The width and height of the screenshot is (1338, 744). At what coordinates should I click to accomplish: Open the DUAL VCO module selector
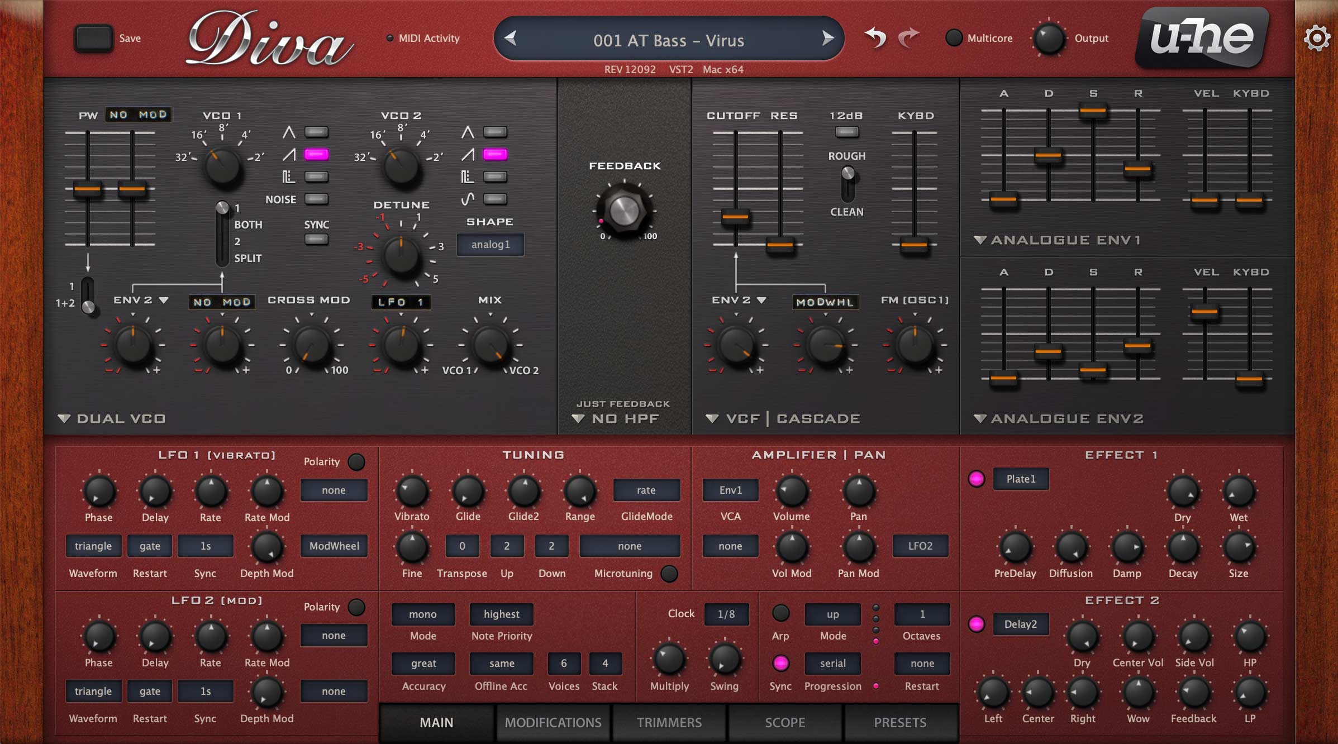click(112, 419)
